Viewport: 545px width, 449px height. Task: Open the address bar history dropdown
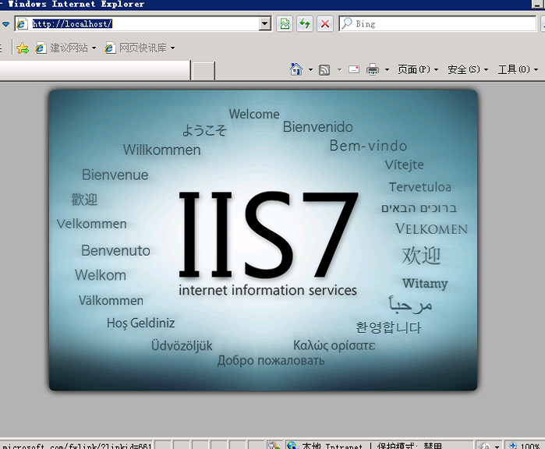pos(265,23)
